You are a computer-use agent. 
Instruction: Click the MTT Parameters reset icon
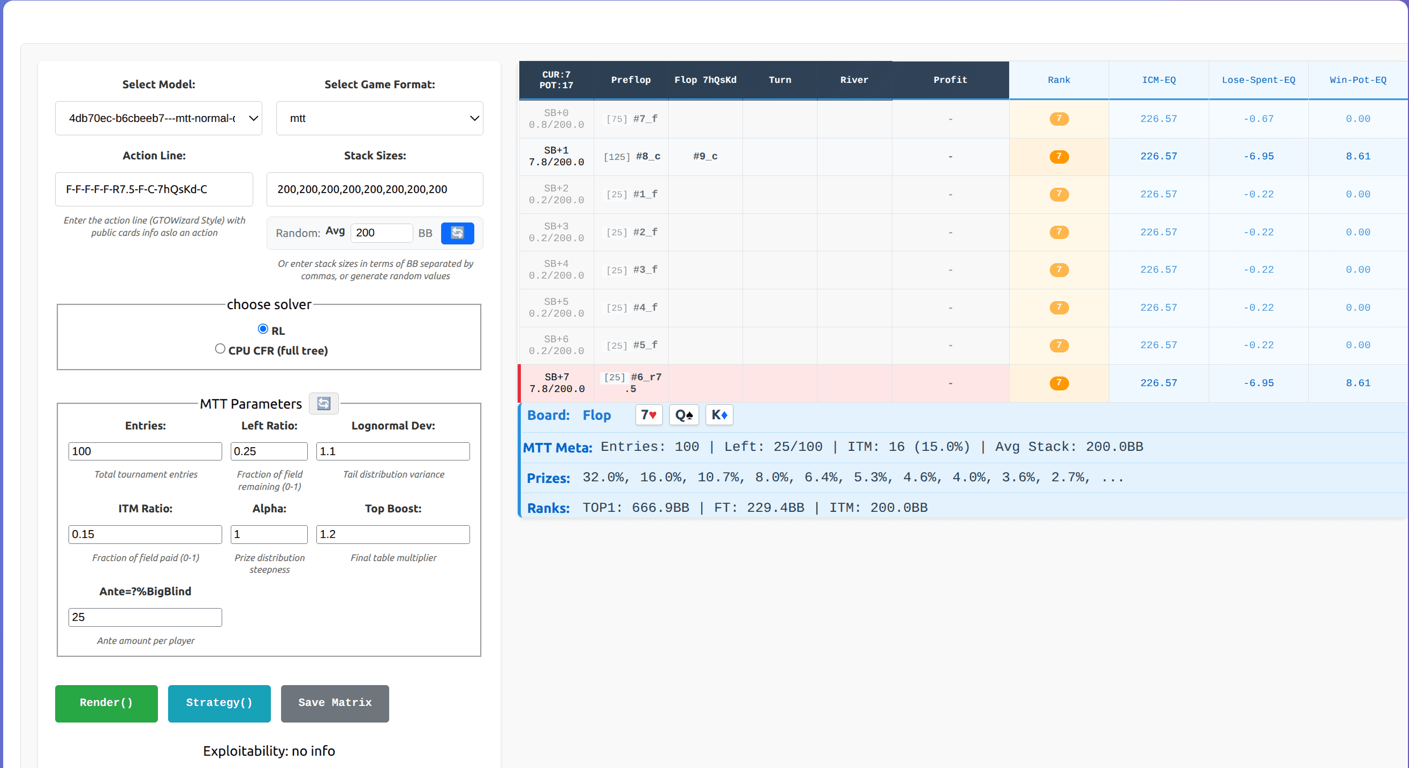pyautogui.click(x=323, y=403)
